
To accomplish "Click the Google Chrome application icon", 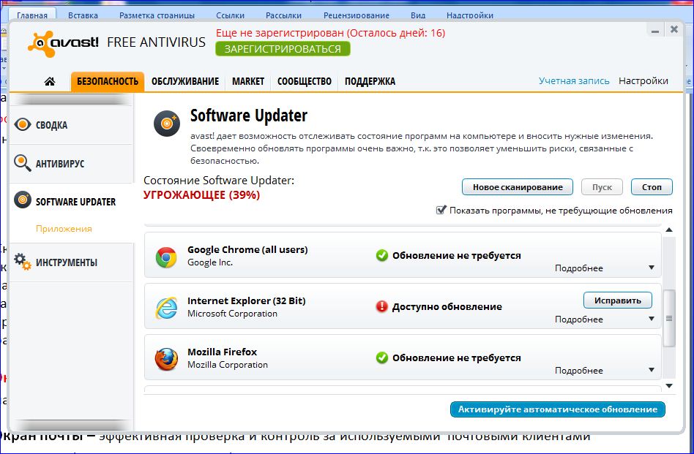I will click(166, 257).
